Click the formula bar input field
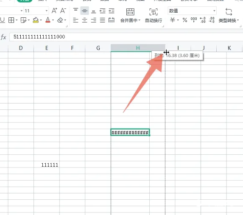This screenshot has height=215, width=243. (x=126, y=37)
